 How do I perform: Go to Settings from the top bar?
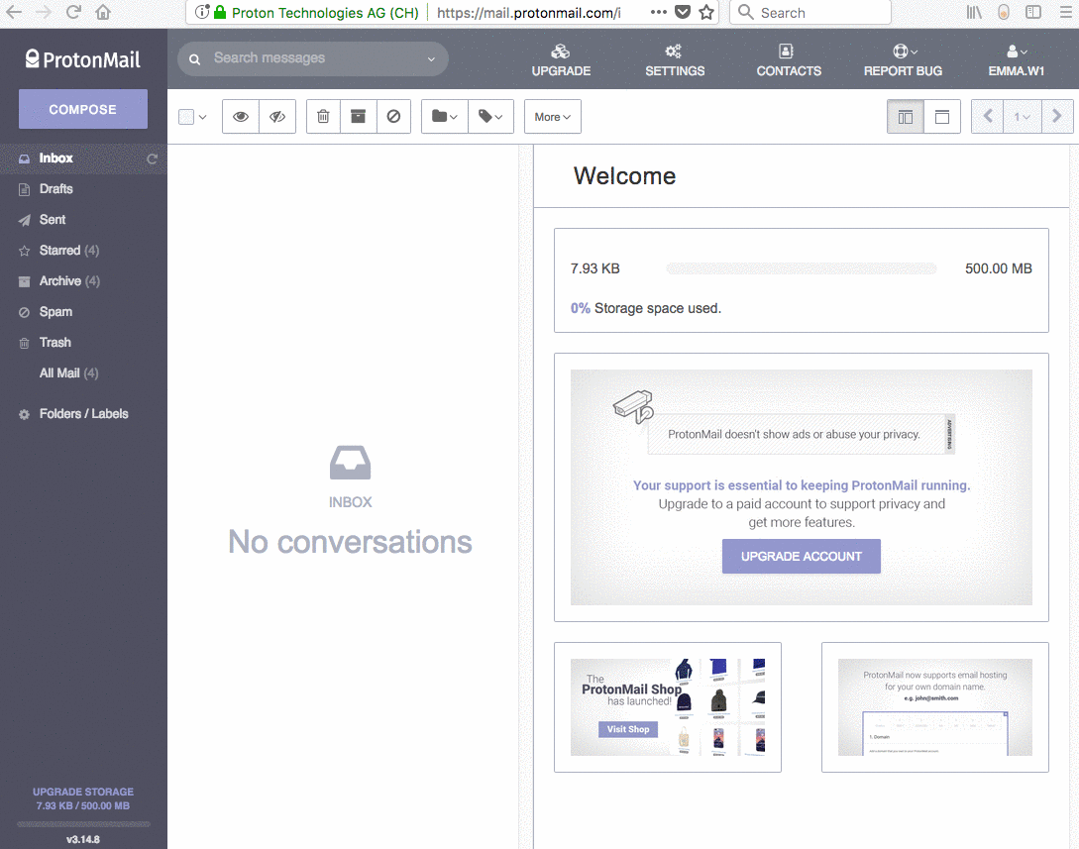675,59
